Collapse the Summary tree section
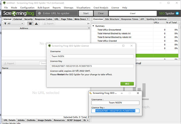 pyautogui.click(x=93, y=26)
